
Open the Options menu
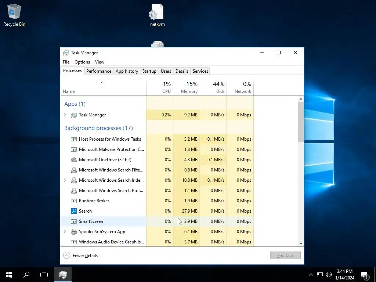pyautogui.click(x=82, y=62)
